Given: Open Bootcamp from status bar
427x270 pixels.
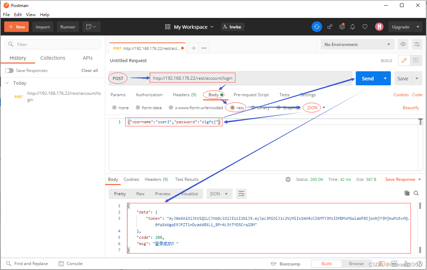Looking at the screenshot, I should pyautogui.click(x=286, y=264).
